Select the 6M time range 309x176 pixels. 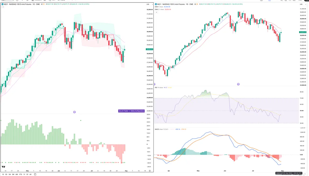pos(16,174)
